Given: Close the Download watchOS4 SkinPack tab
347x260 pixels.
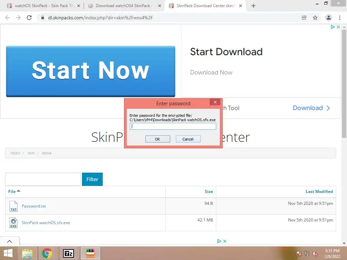Looking at the screenshot, I should 160,6.
